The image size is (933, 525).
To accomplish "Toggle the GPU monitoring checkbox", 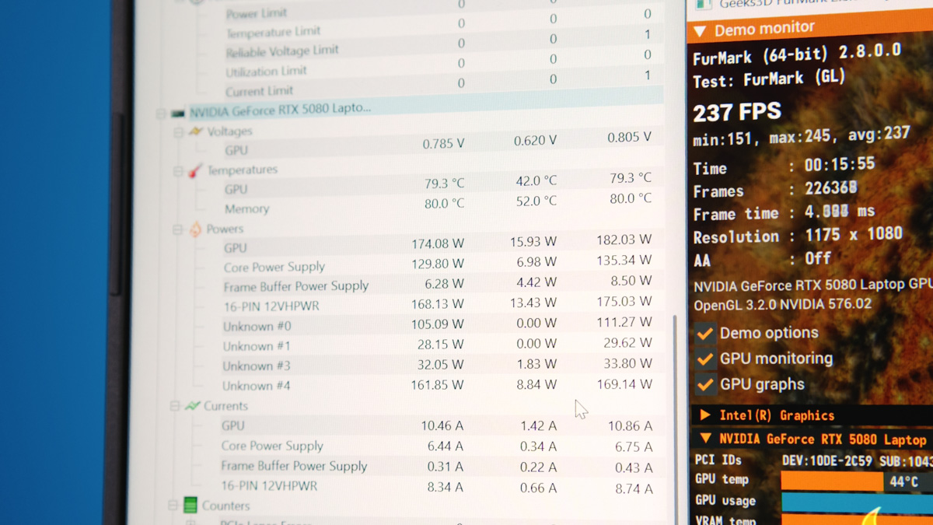I will (705, 359).
